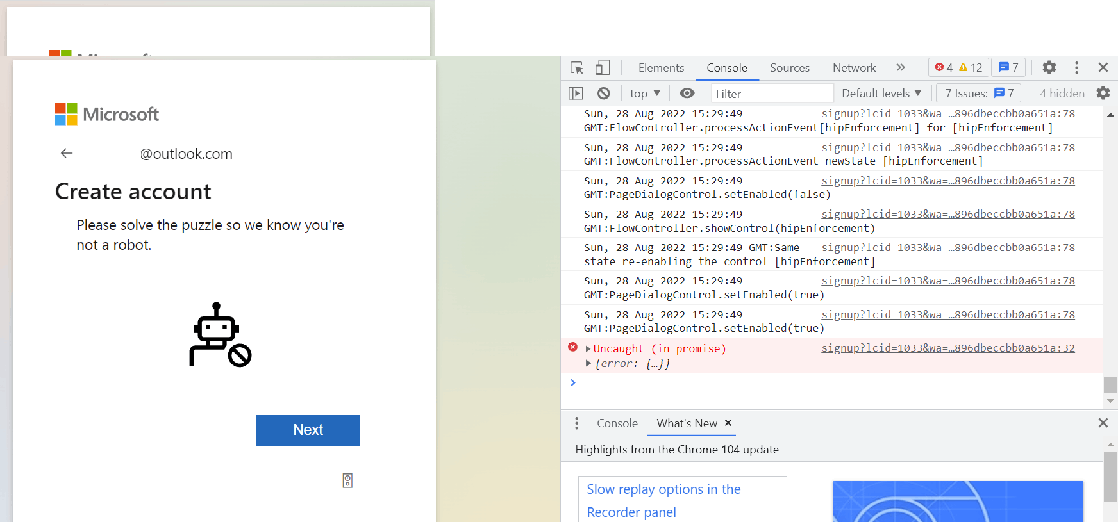Open source link for setEnabled(false) log
This screenshot has width=1118, height=522.
(x=948, y=181)
